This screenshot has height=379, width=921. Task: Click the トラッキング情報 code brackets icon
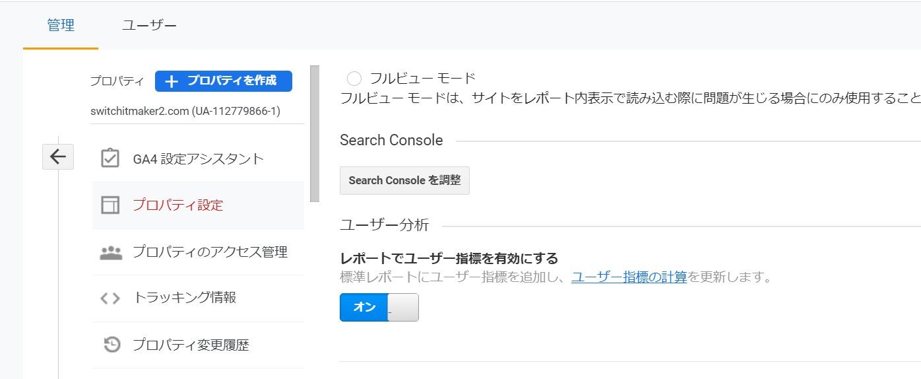pyautogui.click(x=110, y=298)
